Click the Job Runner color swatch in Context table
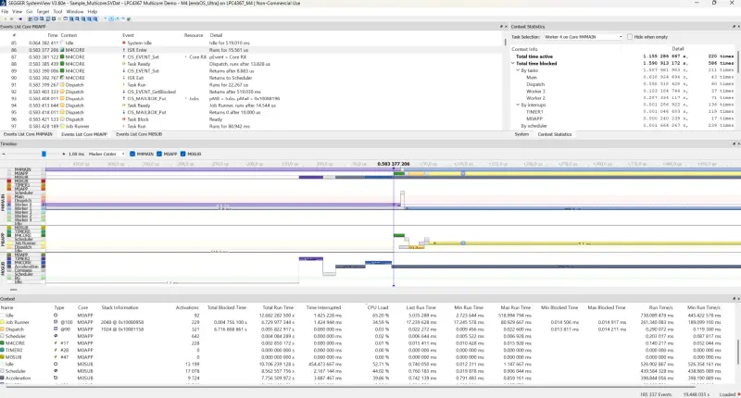Viewport: 741px width, 398px height. click(3, 322)
